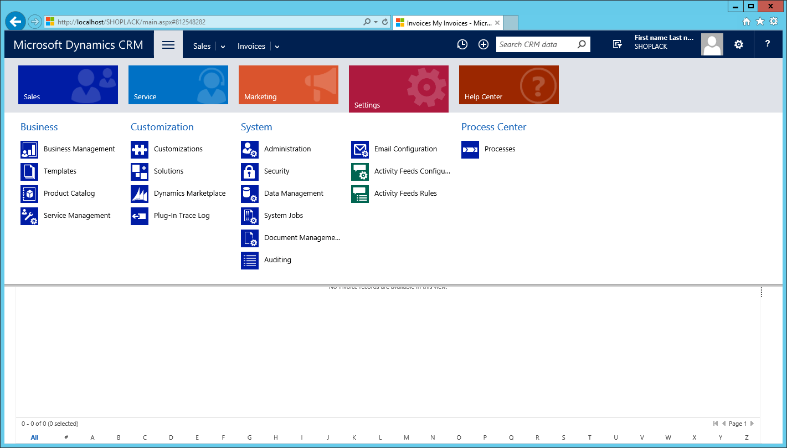This screenshot has width=787, height=448.
Task: Close the Invoices browser tab
Action: [x=497, y=23]
